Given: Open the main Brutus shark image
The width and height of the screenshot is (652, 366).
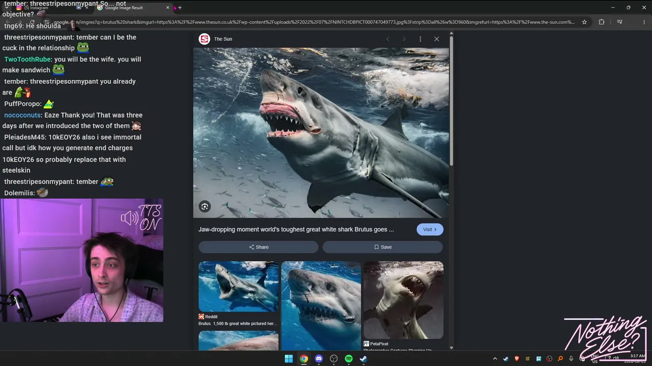Looking at the screenshot, I should coord(321,133).
